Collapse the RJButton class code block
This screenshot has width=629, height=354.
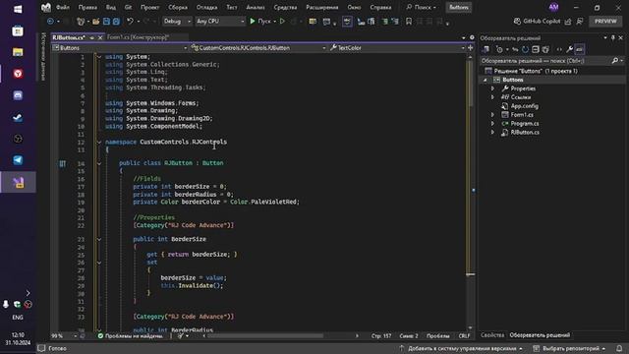99,163
